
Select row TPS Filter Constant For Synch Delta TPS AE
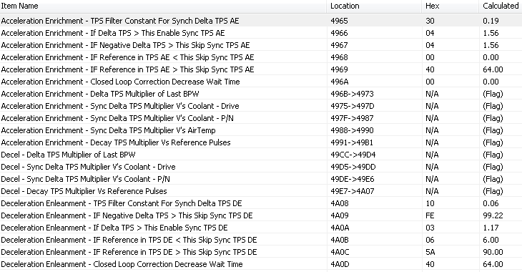coord(261,21)
